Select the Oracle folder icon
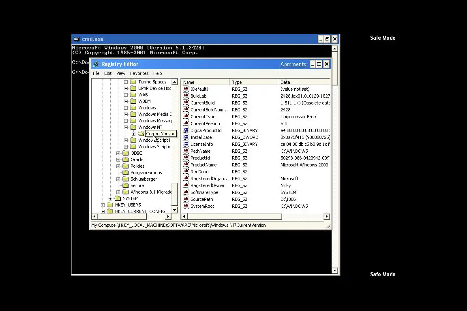 coord(125,160)
